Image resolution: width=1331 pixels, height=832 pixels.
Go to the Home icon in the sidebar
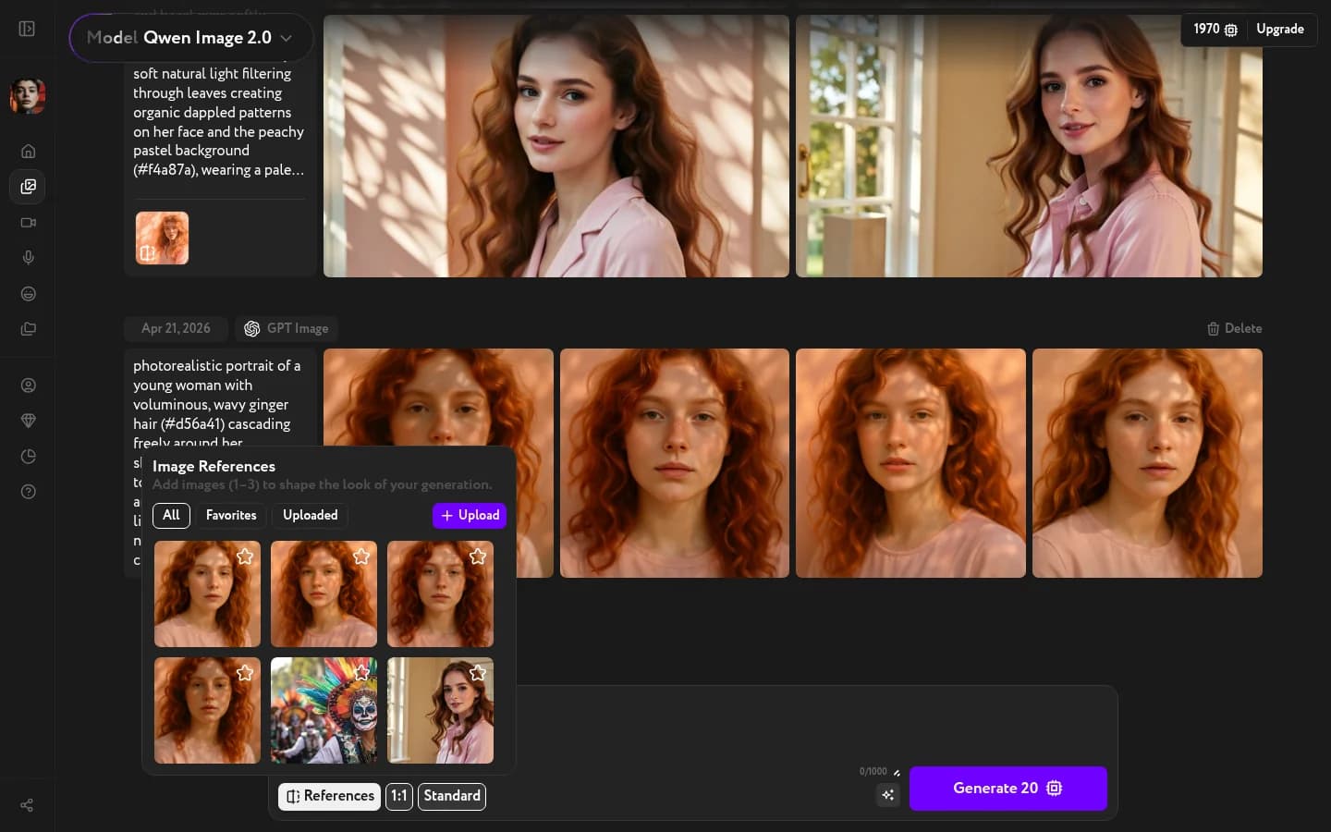pos(28,151)
